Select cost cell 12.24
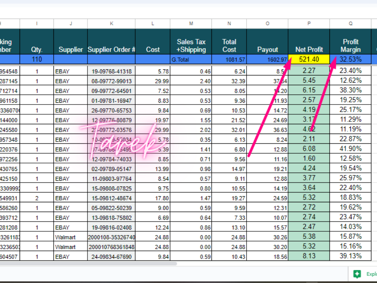377x283 pixels. pos(153,228)
